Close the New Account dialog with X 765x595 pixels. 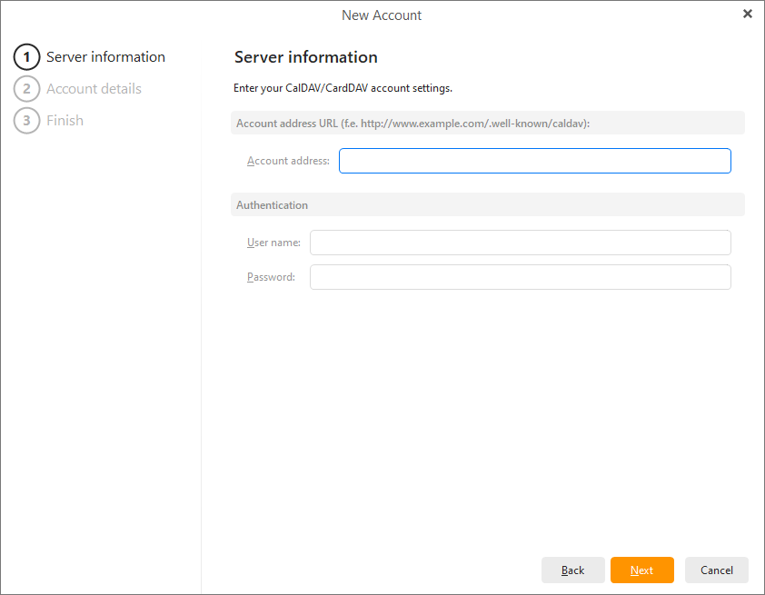click(x=747, y=14)
